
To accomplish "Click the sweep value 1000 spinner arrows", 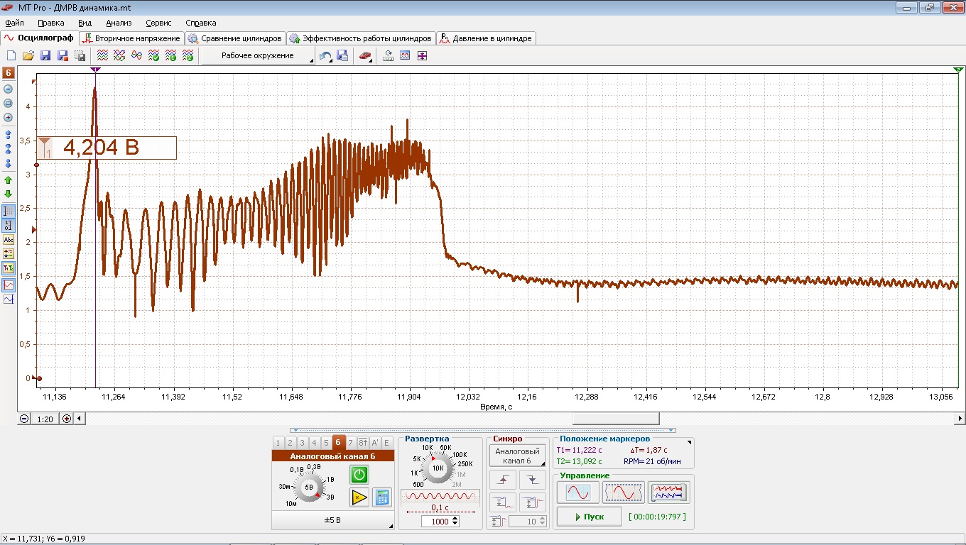I will tap(455, 521).
